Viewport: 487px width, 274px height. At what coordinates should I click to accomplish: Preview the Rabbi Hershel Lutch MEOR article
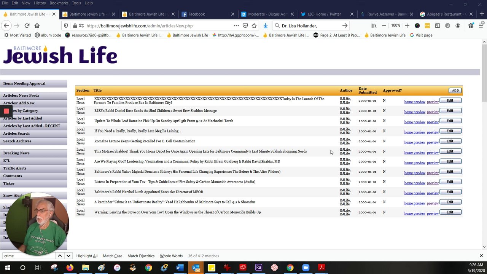click(433, 193)
